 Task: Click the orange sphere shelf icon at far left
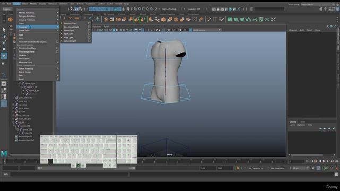(x=10, y=20)
